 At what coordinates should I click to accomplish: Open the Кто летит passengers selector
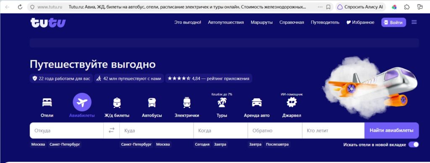pos(333,130)
